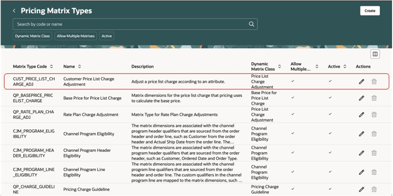The image size is (393, 196).
Task: Select QP_RATE_PLAN_CHARGE_ADJ code cell
Action: tap(33, 114)
